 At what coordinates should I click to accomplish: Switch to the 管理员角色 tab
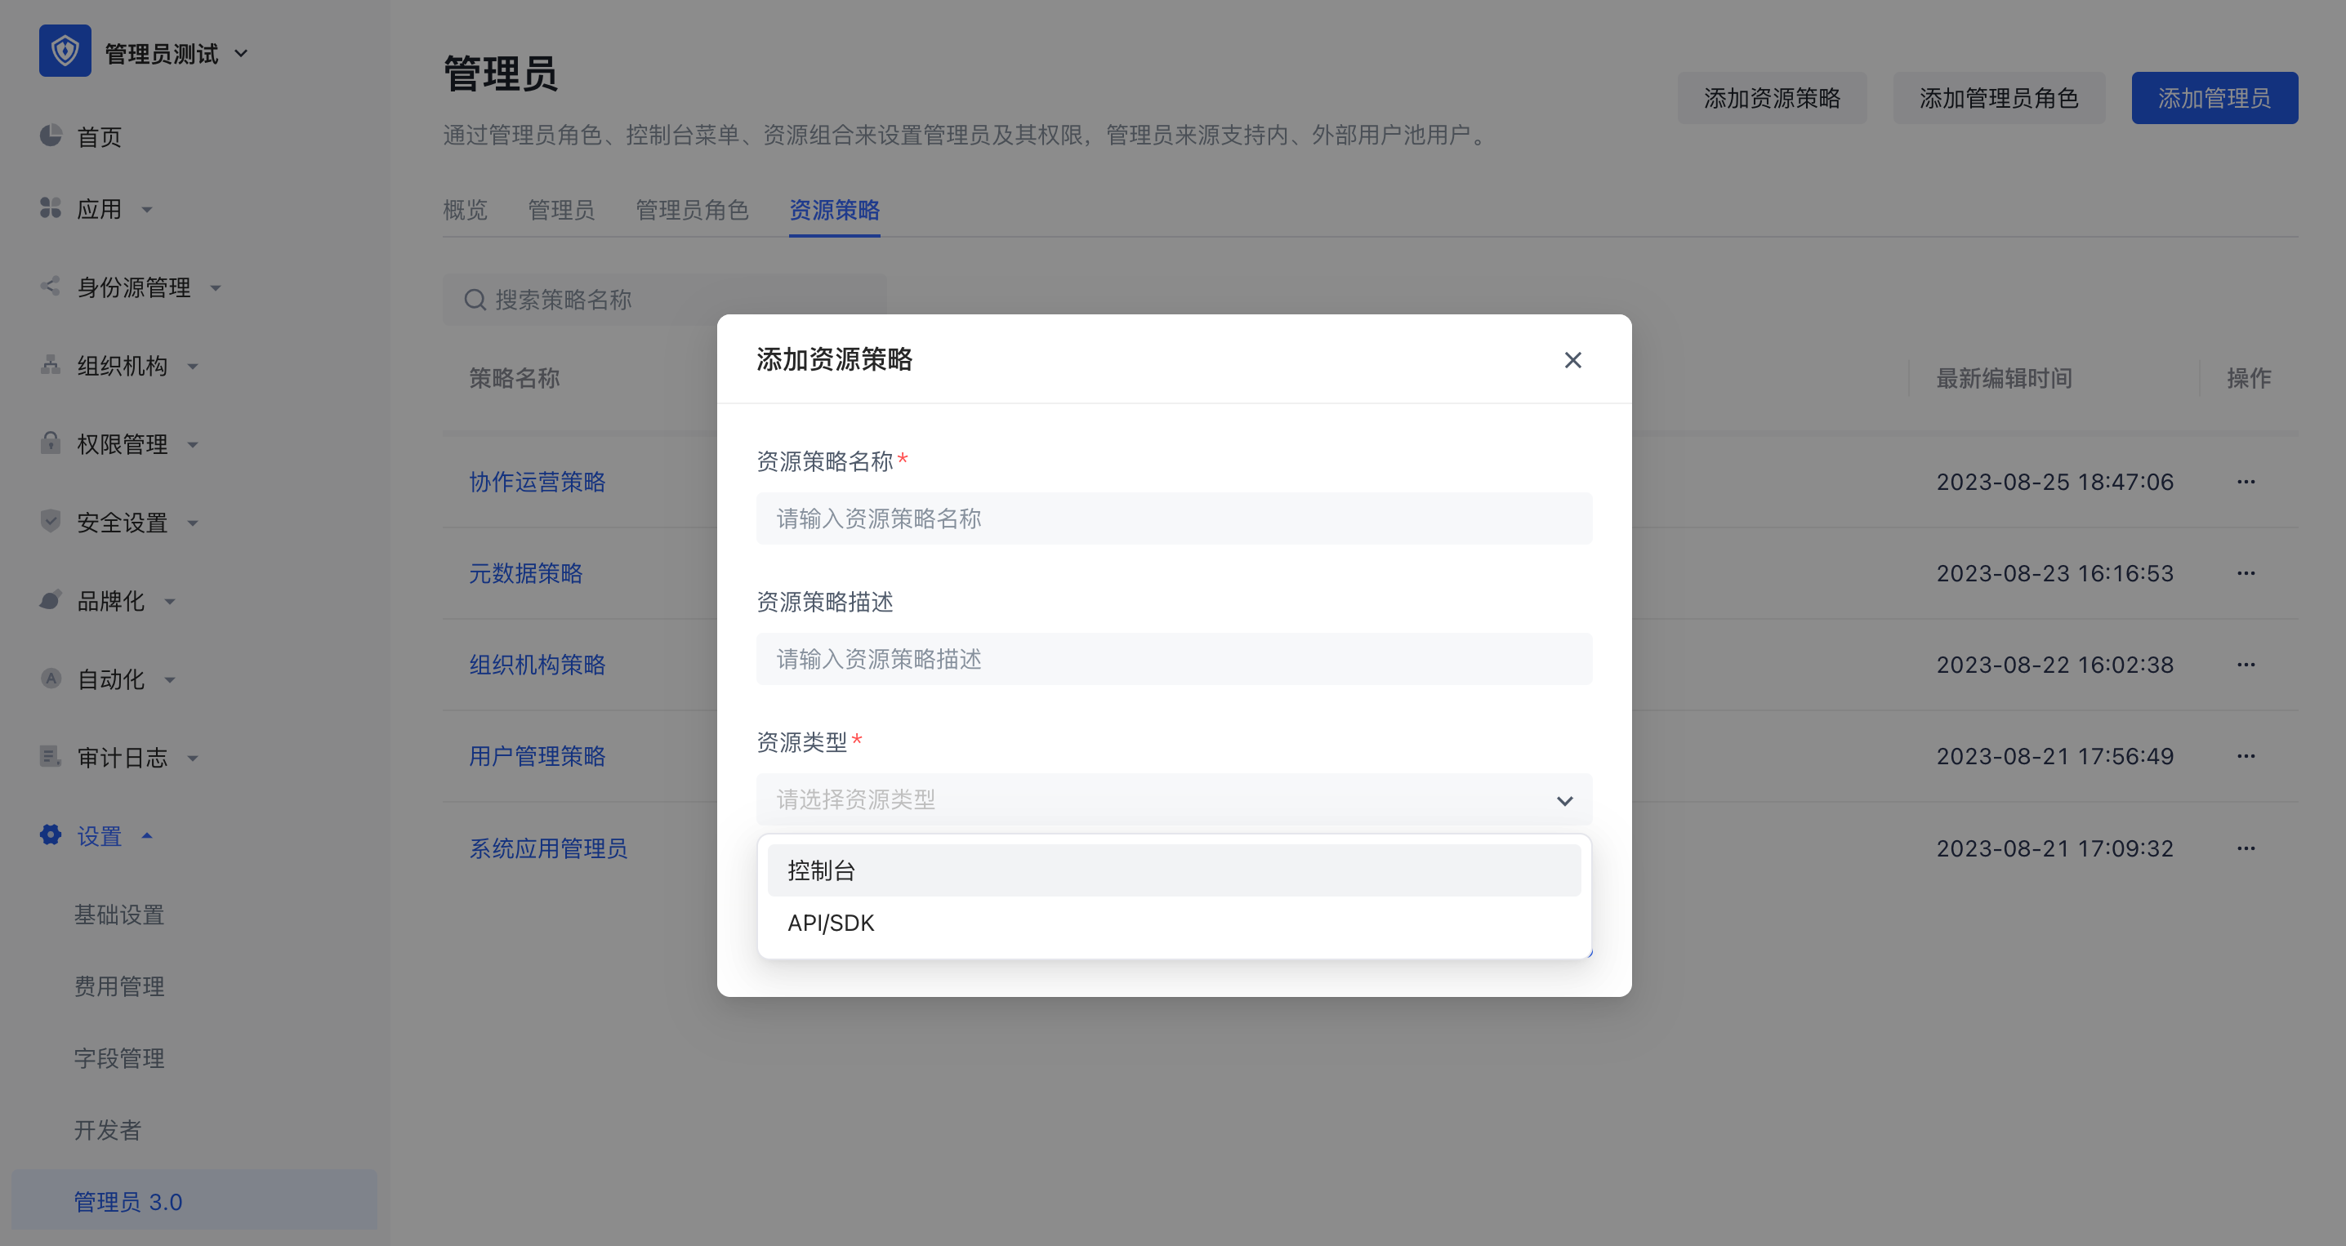pos(693,210)
